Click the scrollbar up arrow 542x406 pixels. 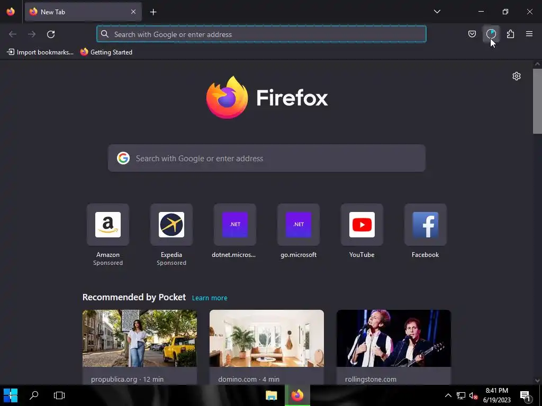tap(537, 64)
